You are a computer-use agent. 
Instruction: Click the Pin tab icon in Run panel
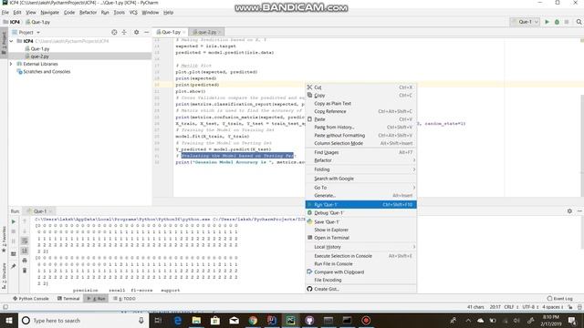14,266
